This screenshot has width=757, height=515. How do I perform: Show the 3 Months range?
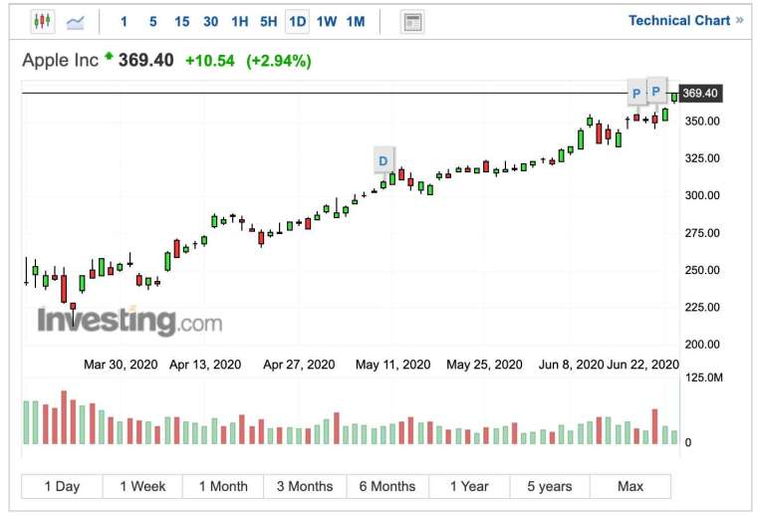click(x=305, y=486)
